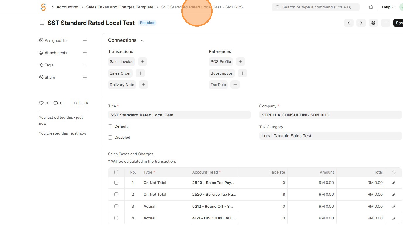Collapse the Connections section
Screen dimensions: 403x225
142,41
